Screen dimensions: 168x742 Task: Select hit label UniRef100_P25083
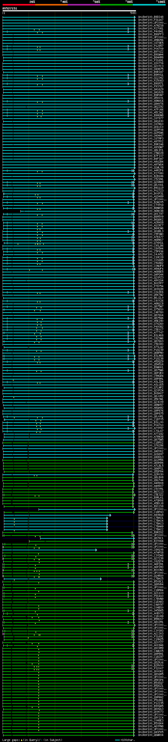click(x=151, y=81)
